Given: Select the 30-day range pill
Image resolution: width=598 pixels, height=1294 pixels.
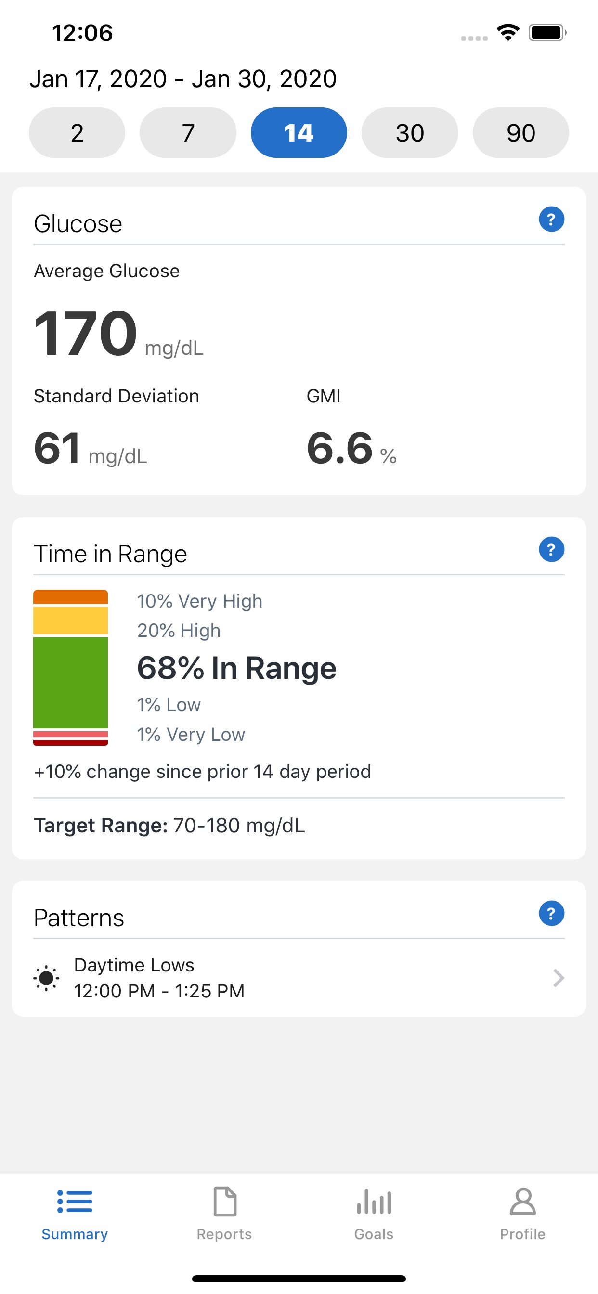Looking at the screenshot, I should (x=410, y=132).
